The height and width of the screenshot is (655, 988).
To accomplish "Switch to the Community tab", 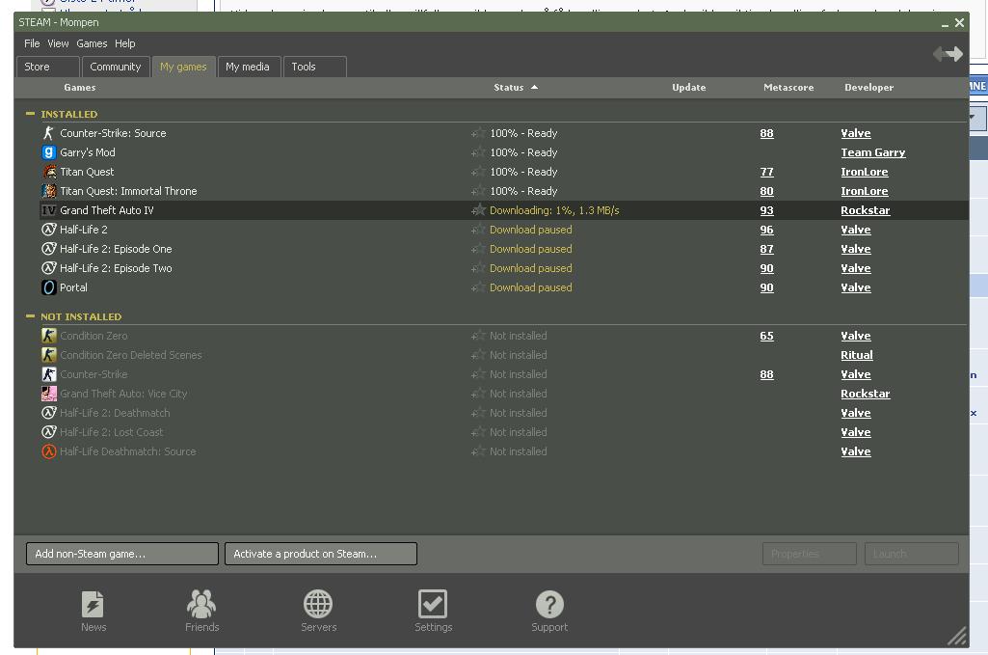I will 116,67.
